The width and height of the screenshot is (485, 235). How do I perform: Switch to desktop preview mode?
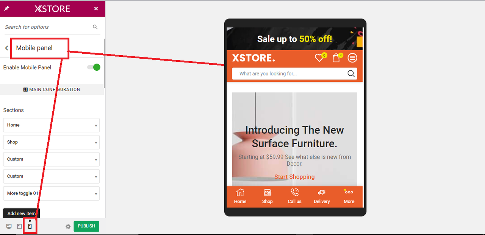click(9, 226)
